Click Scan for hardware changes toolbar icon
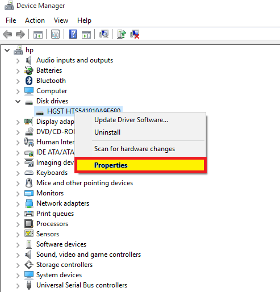This screenshot has width=280, height=292. pos(104,34)
